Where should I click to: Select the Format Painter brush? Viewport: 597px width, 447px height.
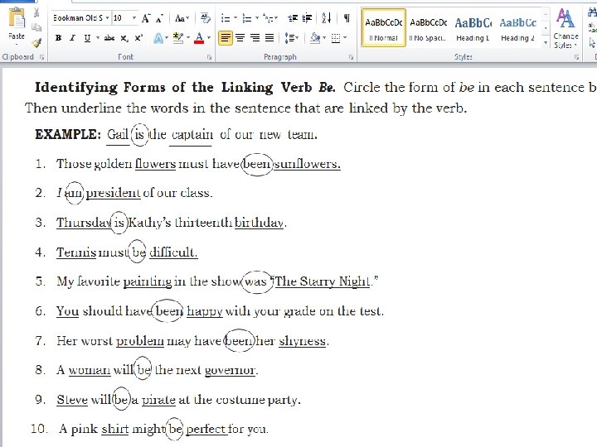click(x=36, y=42)
